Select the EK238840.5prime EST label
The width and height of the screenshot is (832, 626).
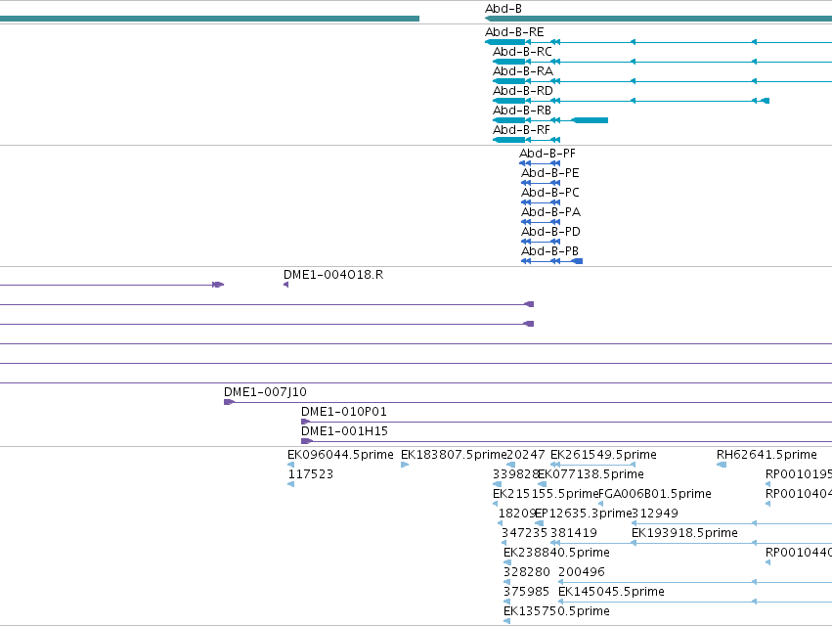[x=556, y=553]
